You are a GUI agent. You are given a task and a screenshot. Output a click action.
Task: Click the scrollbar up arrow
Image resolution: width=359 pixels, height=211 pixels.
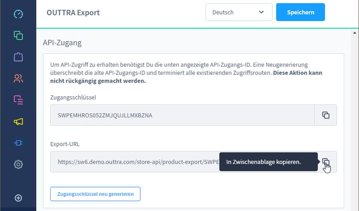coord(354,33)
